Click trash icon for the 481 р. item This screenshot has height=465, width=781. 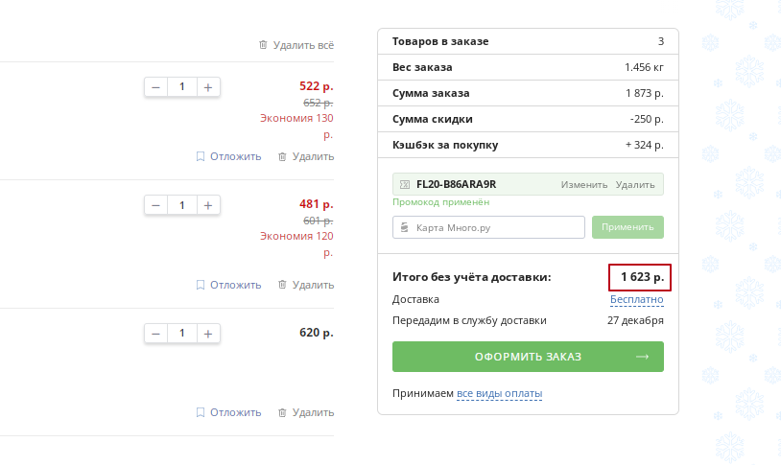coord(282,285)
